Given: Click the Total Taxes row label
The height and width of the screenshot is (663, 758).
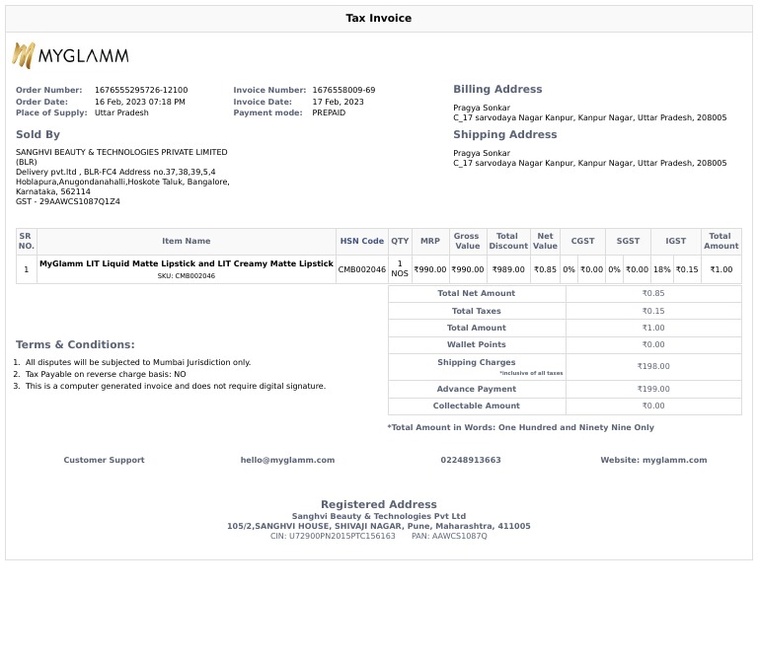Looking at the screenshot, I should pos(476,311).
